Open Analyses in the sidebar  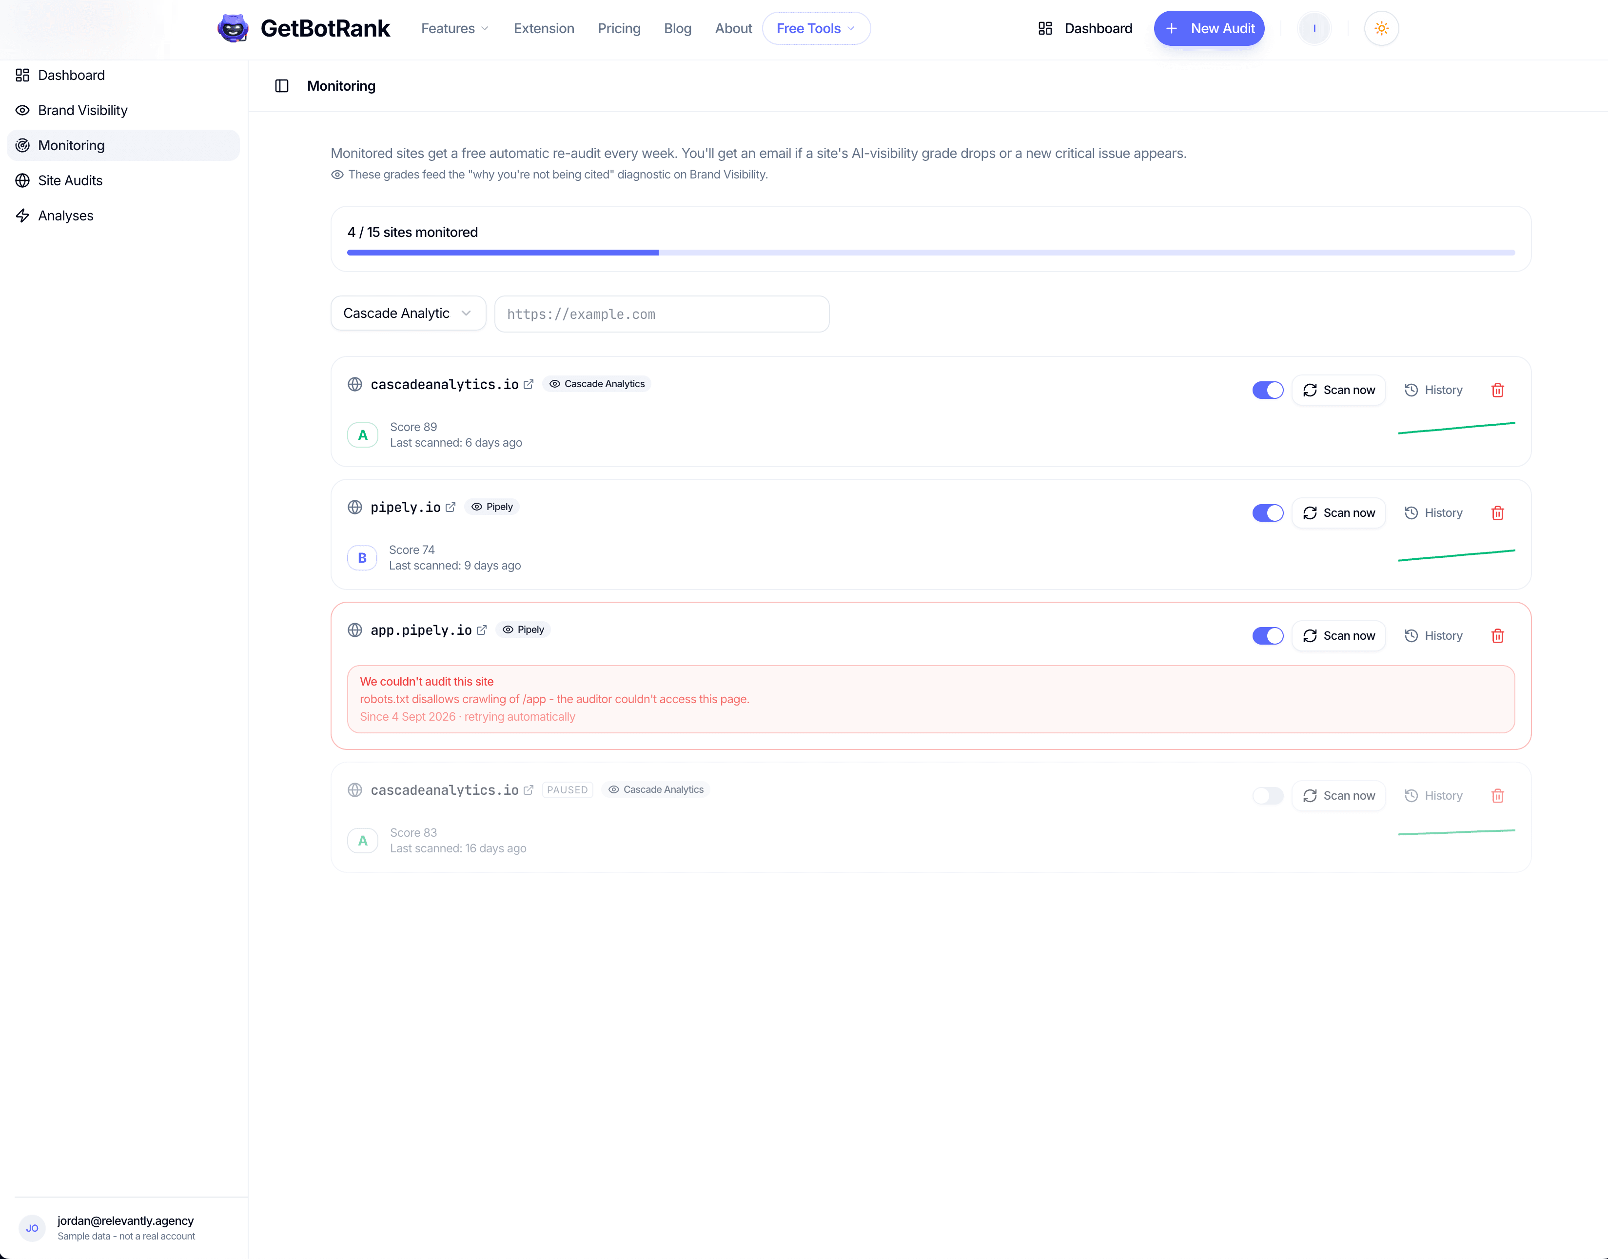pyautogui.click(x=123, y=216)
